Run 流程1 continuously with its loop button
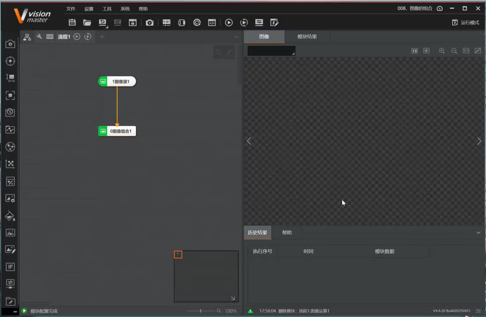486x317 pixels. [x=88, y=37]
